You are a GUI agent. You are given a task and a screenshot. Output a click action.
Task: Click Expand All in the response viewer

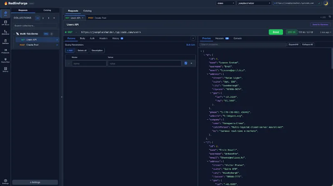pyautogui.click(x=293, y=44)
